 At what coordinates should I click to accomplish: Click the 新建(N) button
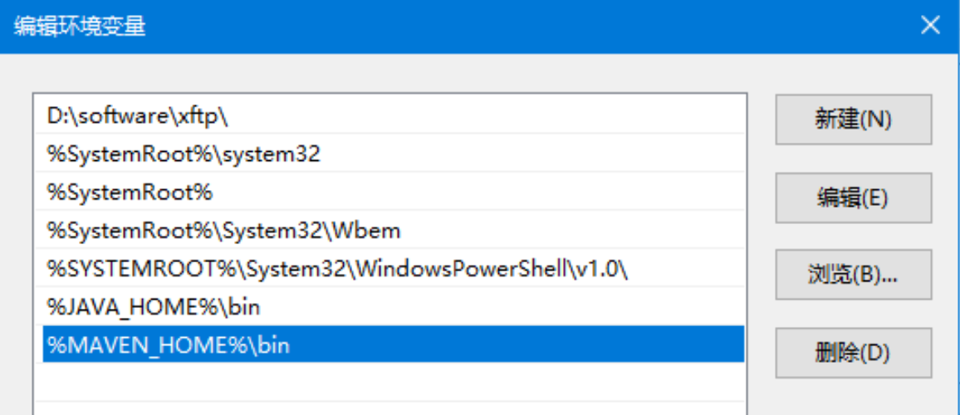click(854, 120)
